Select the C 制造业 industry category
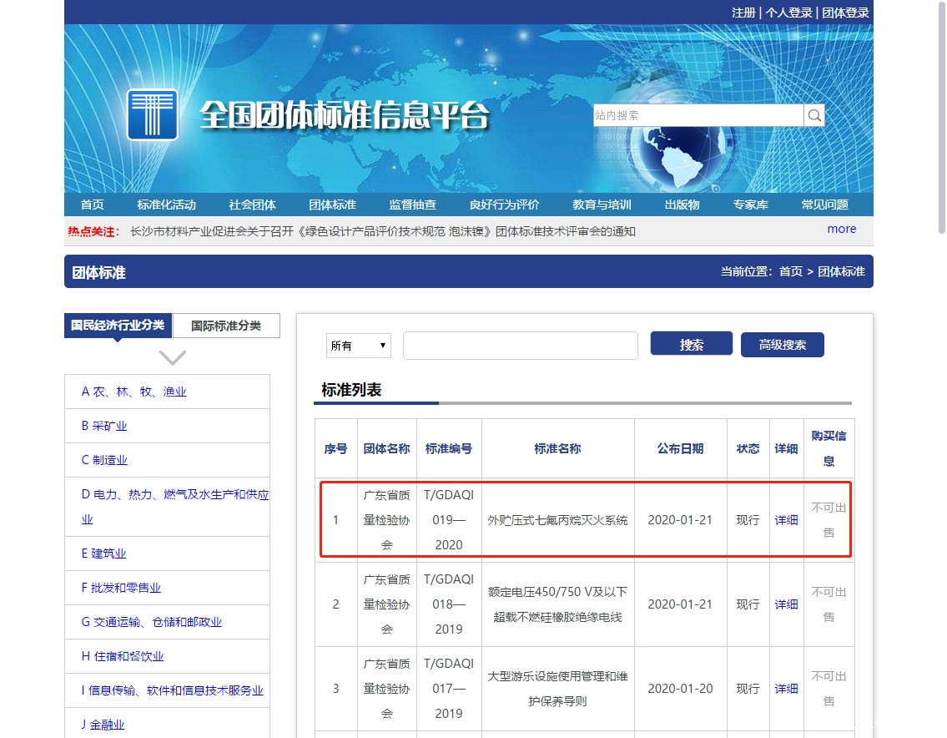947x738 pixels. tap(105, 460)
